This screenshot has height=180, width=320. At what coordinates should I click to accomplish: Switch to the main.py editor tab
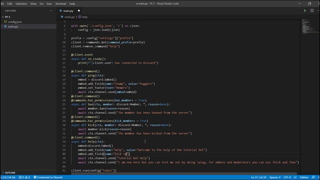coord(68,11)
